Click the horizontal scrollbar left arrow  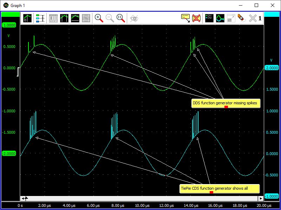(x=22, y=198)
